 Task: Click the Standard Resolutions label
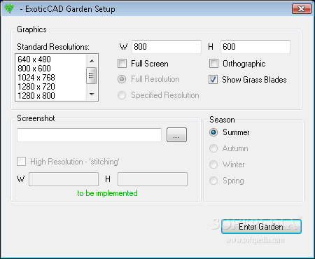pos(53,47)
